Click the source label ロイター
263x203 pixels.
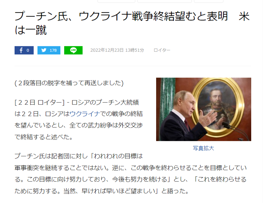[162, 50]
